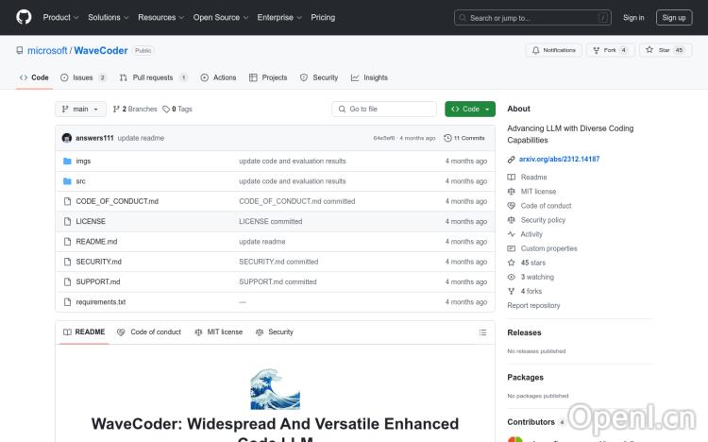
Task: Open the answers111 author avatar
Action: [x=67, y=138]
